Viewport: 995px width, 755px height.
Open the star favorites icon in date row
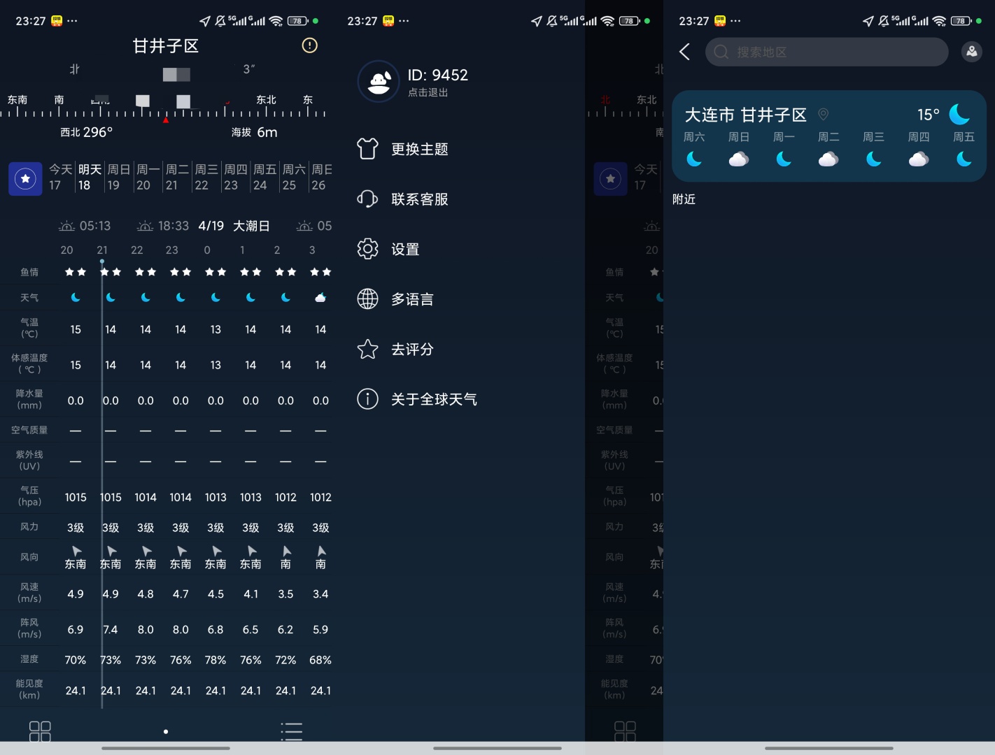(25, 178)
